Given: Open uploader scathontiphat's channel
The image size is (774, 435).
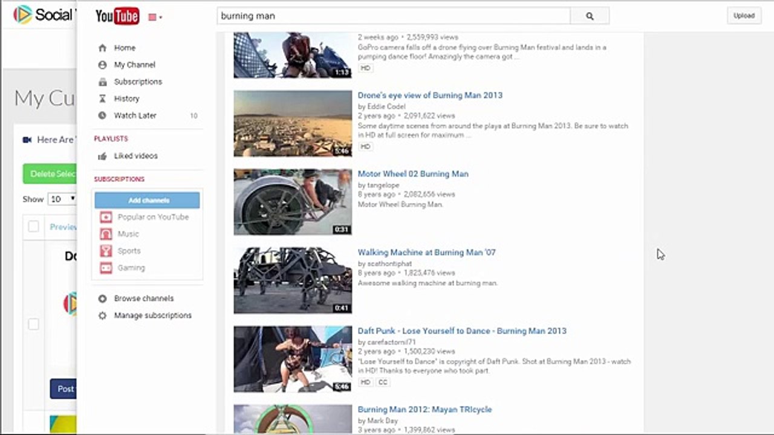Looking at the screenshot, I should click(x=389, y=263).
